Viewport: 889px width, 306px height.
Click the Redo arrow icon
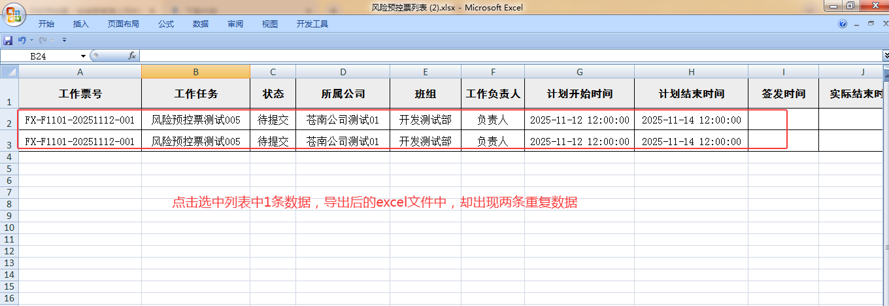click(x=42, y=41)
